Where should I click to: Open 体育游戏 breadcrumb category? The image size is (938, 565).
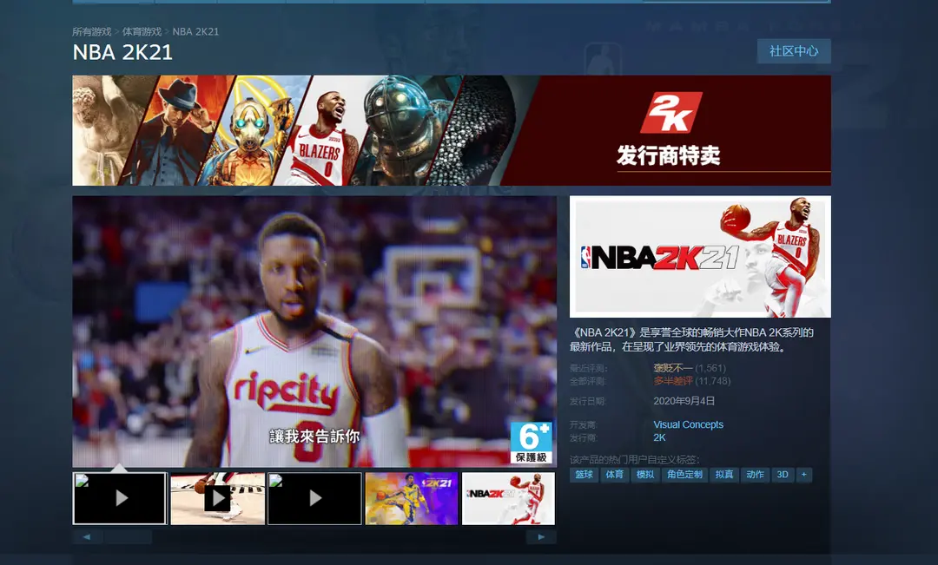[142, 32]
